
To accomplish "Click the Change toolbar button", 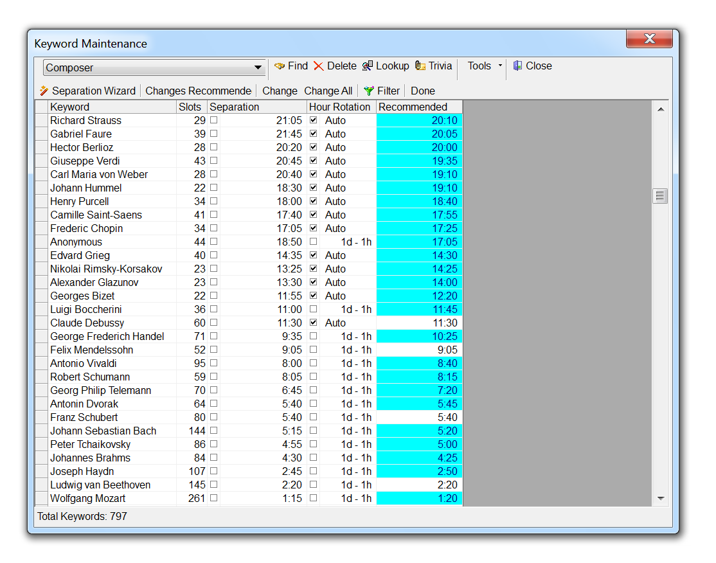I will [x=280, y=91].
